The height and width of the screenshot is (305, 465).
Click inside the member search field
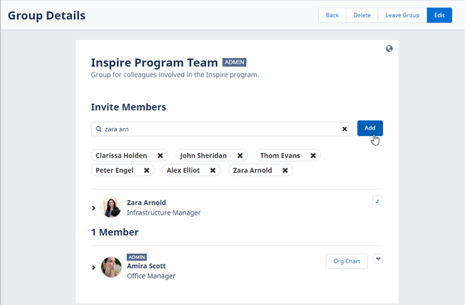220,129
